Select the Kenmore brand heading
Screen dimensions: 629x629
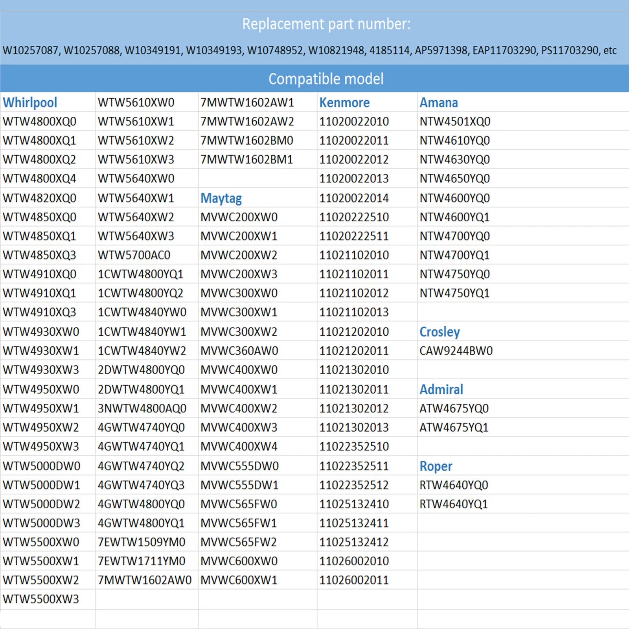(x=344, y=103)
